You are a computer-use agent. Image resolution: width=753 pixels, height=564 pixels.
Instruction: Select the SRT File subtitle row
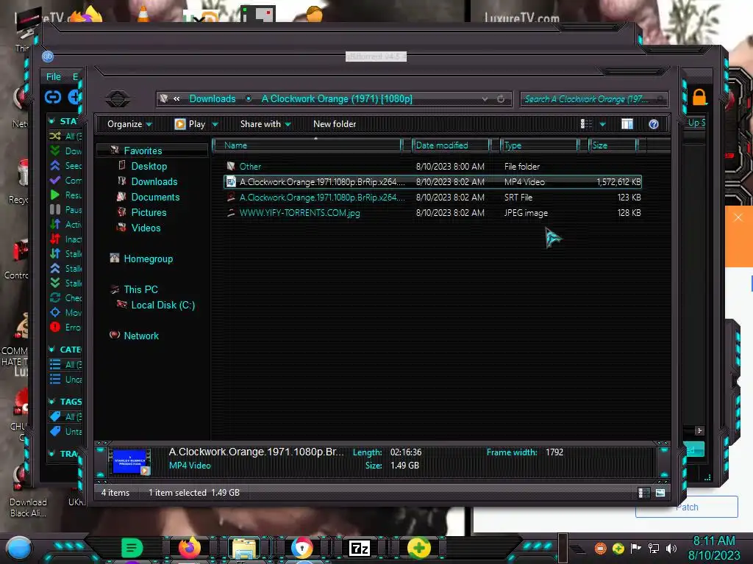pos(432,197)
